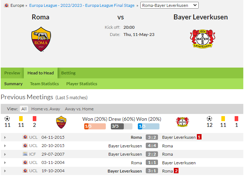
Task: Expand the 04-11-2015 match row
Action: [5, 138]
